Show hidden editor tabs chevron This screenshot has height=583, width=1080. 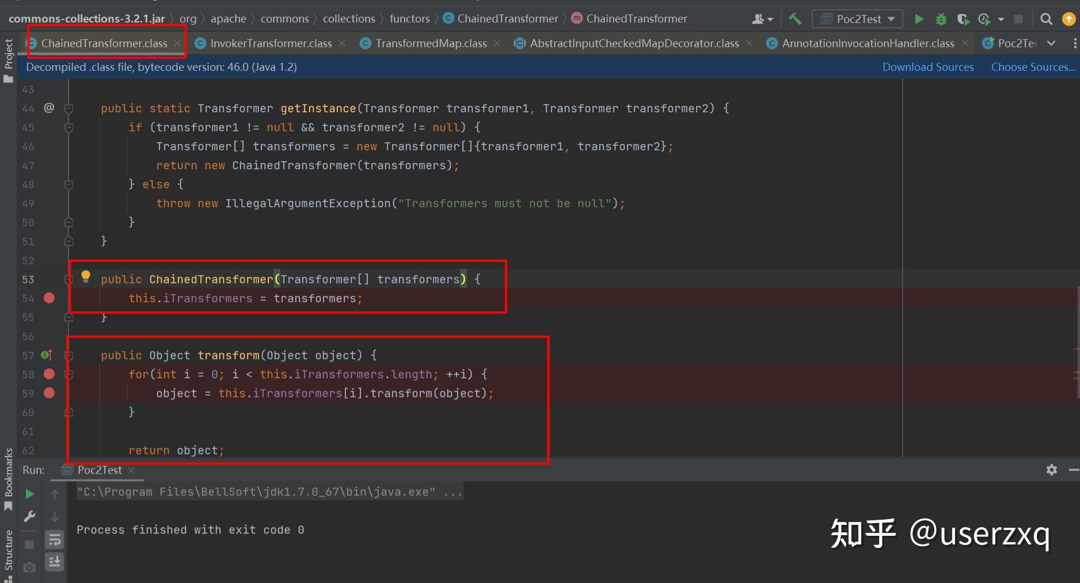pyautogui.click(x=1051, y=43)
